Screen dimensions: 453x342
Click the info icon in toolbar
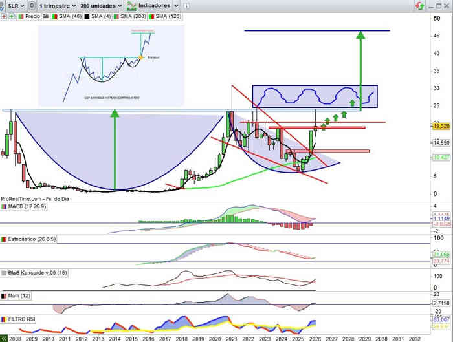click(x=186, y=5)
